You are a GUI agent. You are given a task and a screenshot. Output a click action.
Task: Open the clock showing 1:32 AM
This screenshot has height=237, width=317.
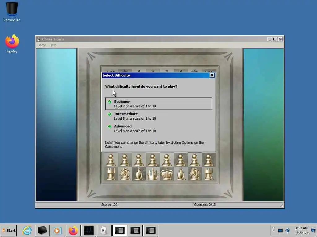[x=301, y=231]
